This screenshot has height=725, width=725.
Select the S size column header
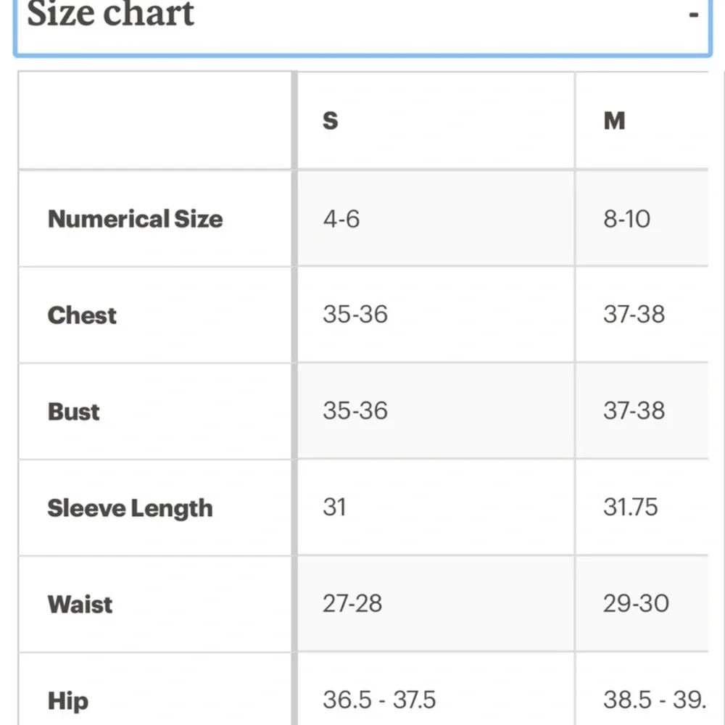point(330,121)
